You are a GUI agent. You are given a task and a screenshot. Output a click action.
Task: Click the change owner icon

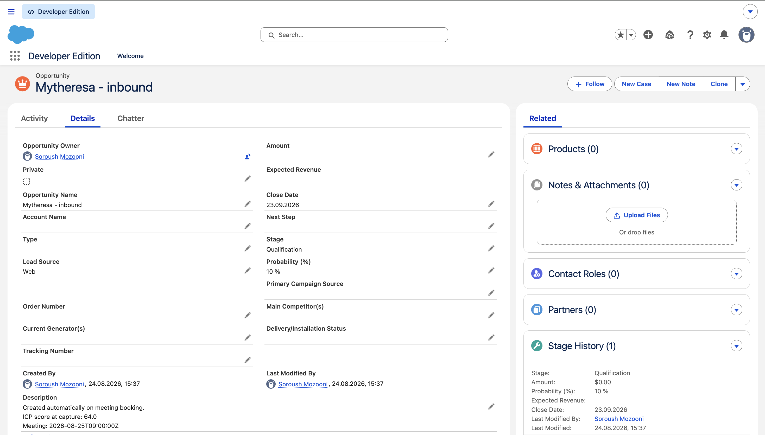tap(248, 156)
